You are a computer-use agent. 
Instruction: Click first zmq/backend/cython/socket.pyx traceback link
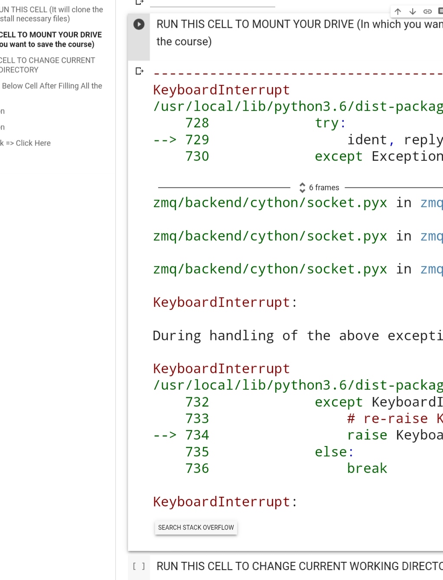click(270, 203)
